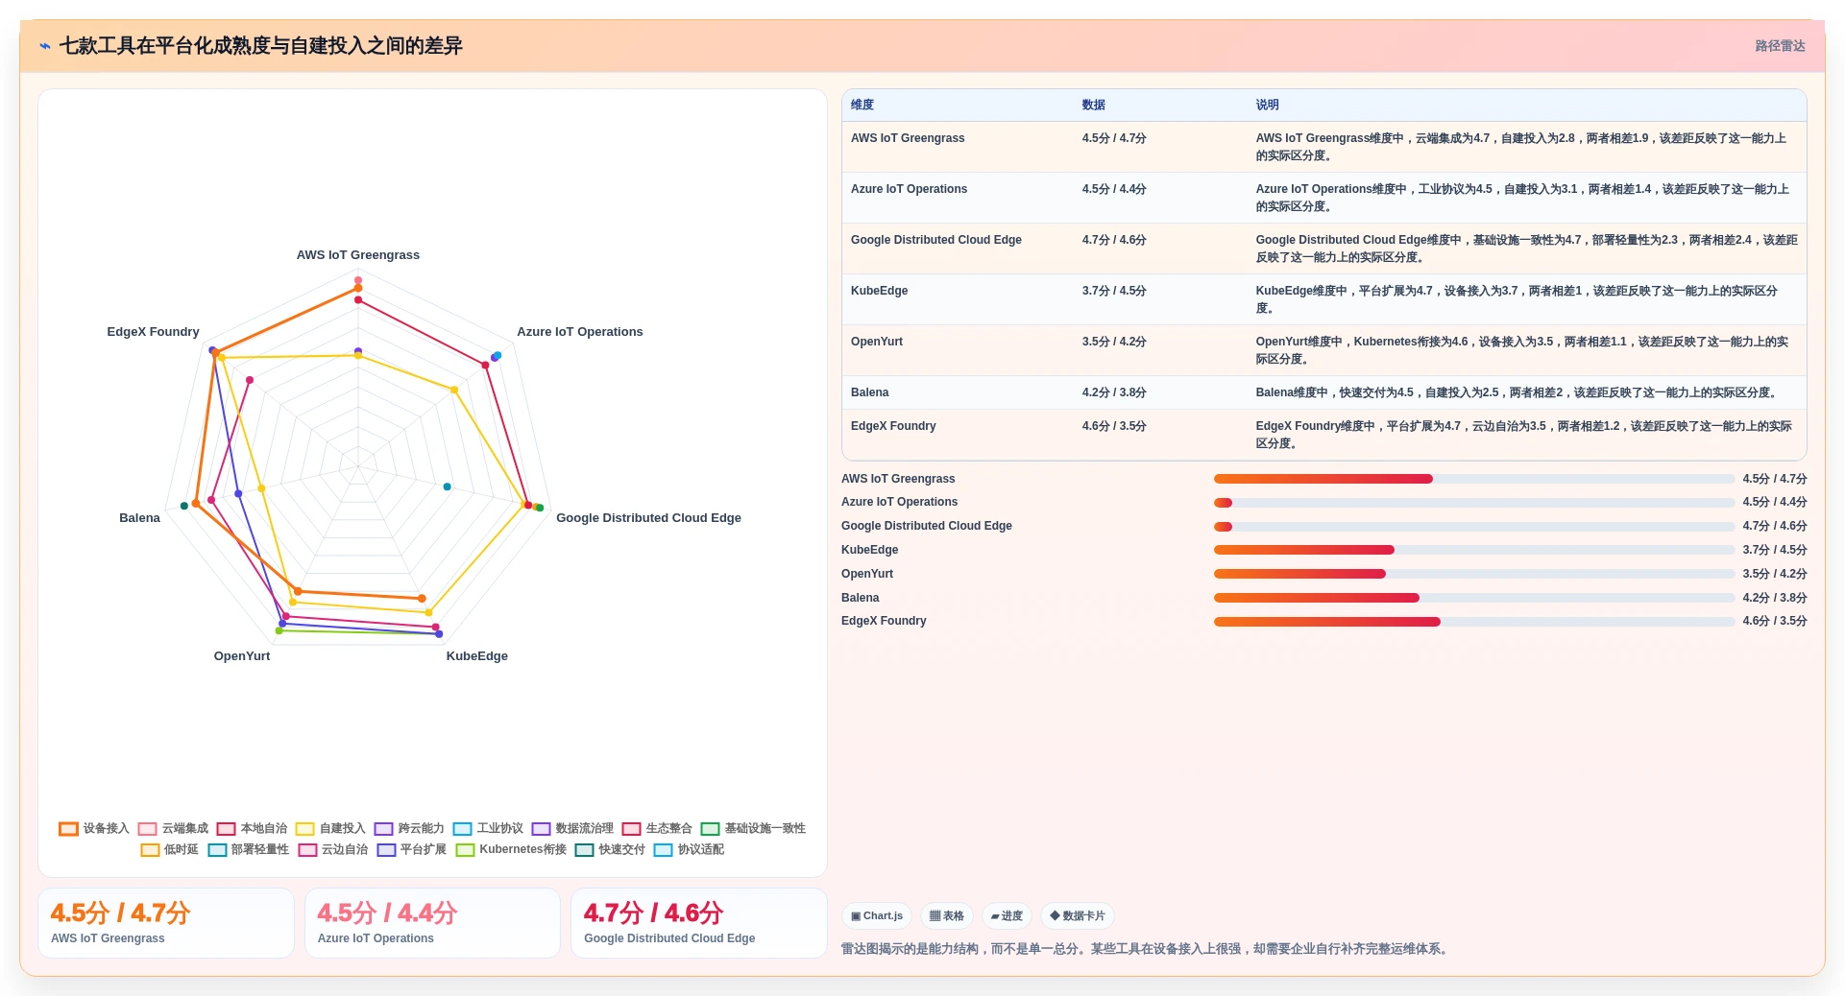The width and height of the screenshot is (1845, 996).
Task: Click the 4.6分 / 3.5分 progress value
Action: tap(1775, 621)
